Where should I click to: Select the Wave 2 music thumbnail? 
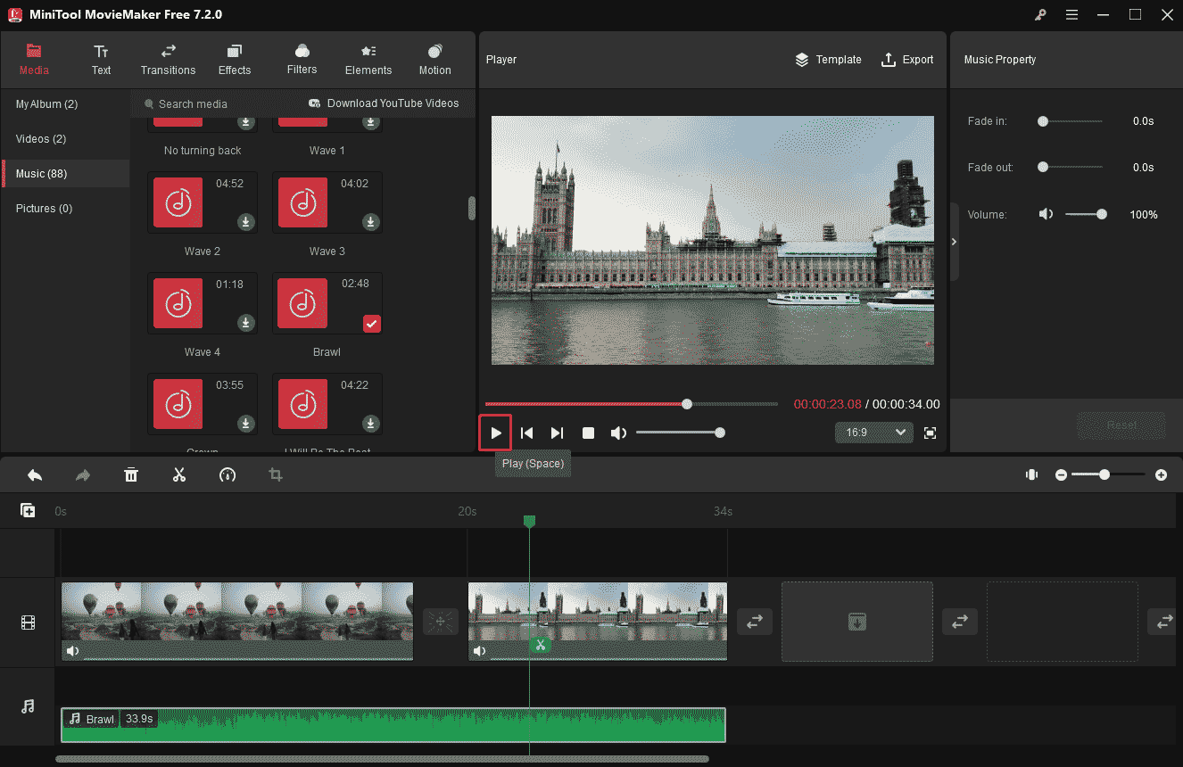(178, 202)
